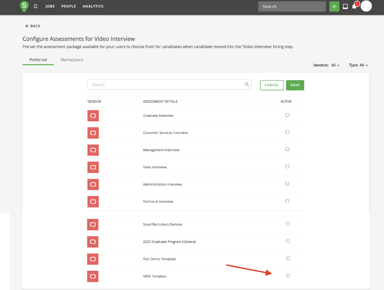Click vendor icon for NEW Template

(x=93, y=276)
